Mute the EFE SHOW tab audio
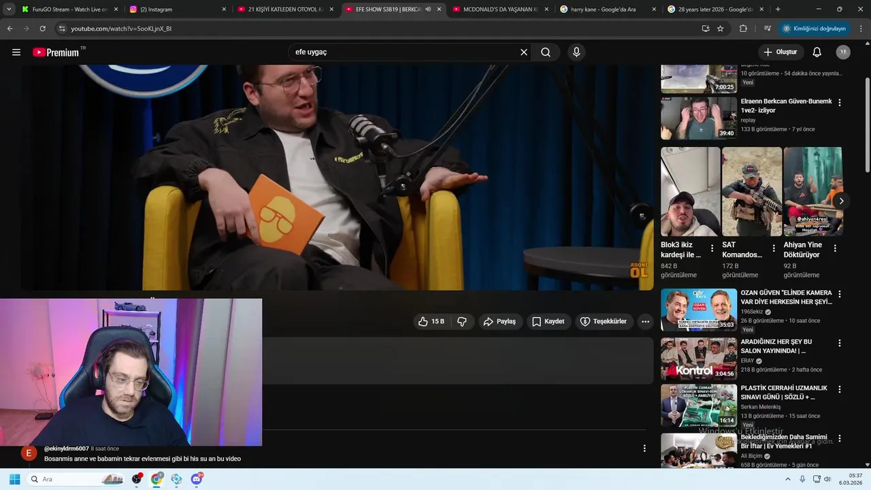The image size is (871, 490). (x=428, y=10)
